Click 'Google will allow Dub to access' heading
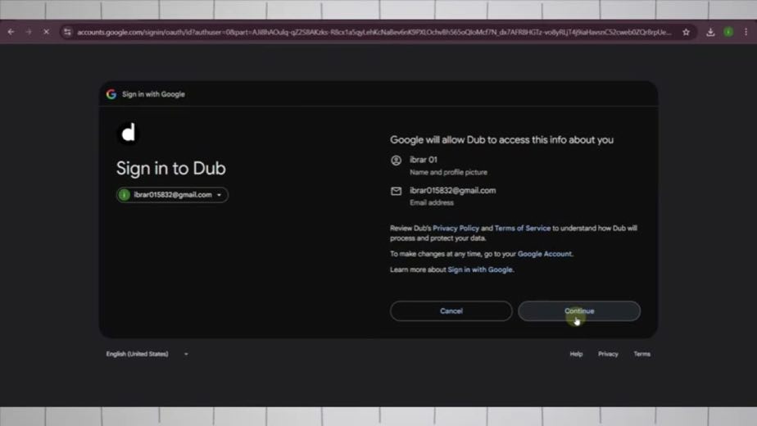Viewport: 757px width, 426px height. click(501, 139)
